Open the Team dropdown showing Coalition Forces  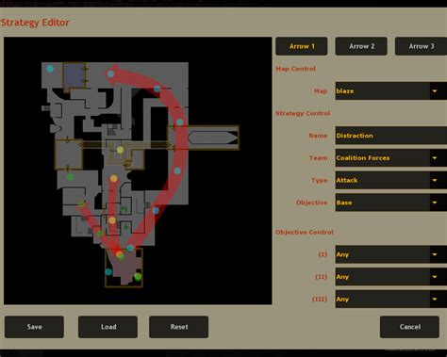click(391, 158)
